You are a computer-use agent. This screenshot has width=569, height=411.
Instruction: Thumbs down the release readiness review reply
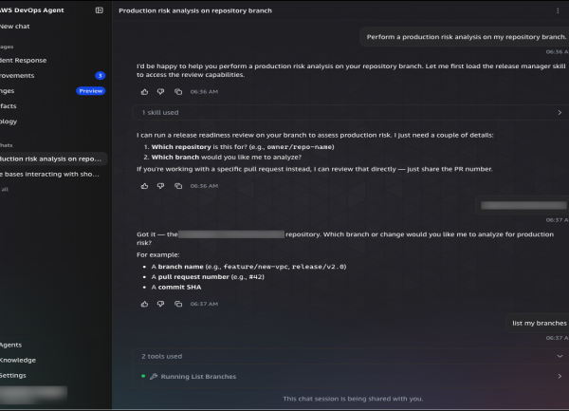160,186
